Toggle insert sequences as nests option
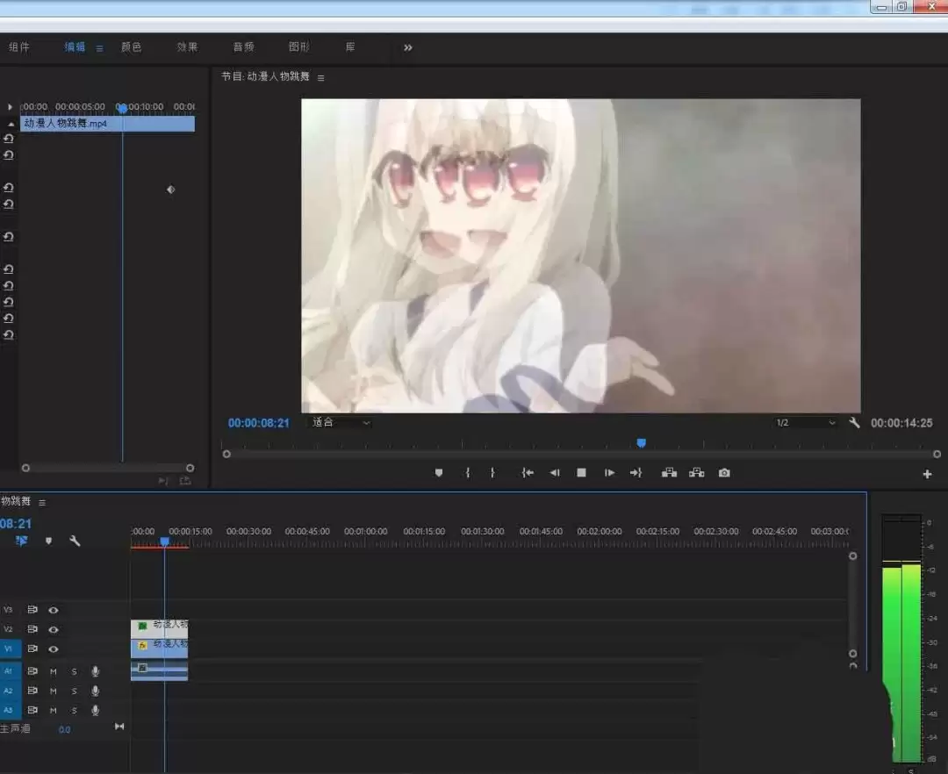 point(22,541)
